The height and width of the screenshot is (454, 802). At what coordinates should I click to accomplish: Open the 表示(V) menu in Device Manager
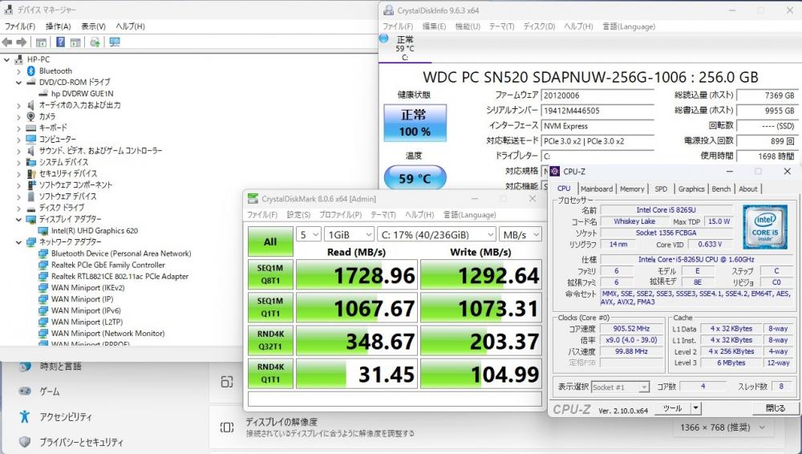[x=93, y=26]
